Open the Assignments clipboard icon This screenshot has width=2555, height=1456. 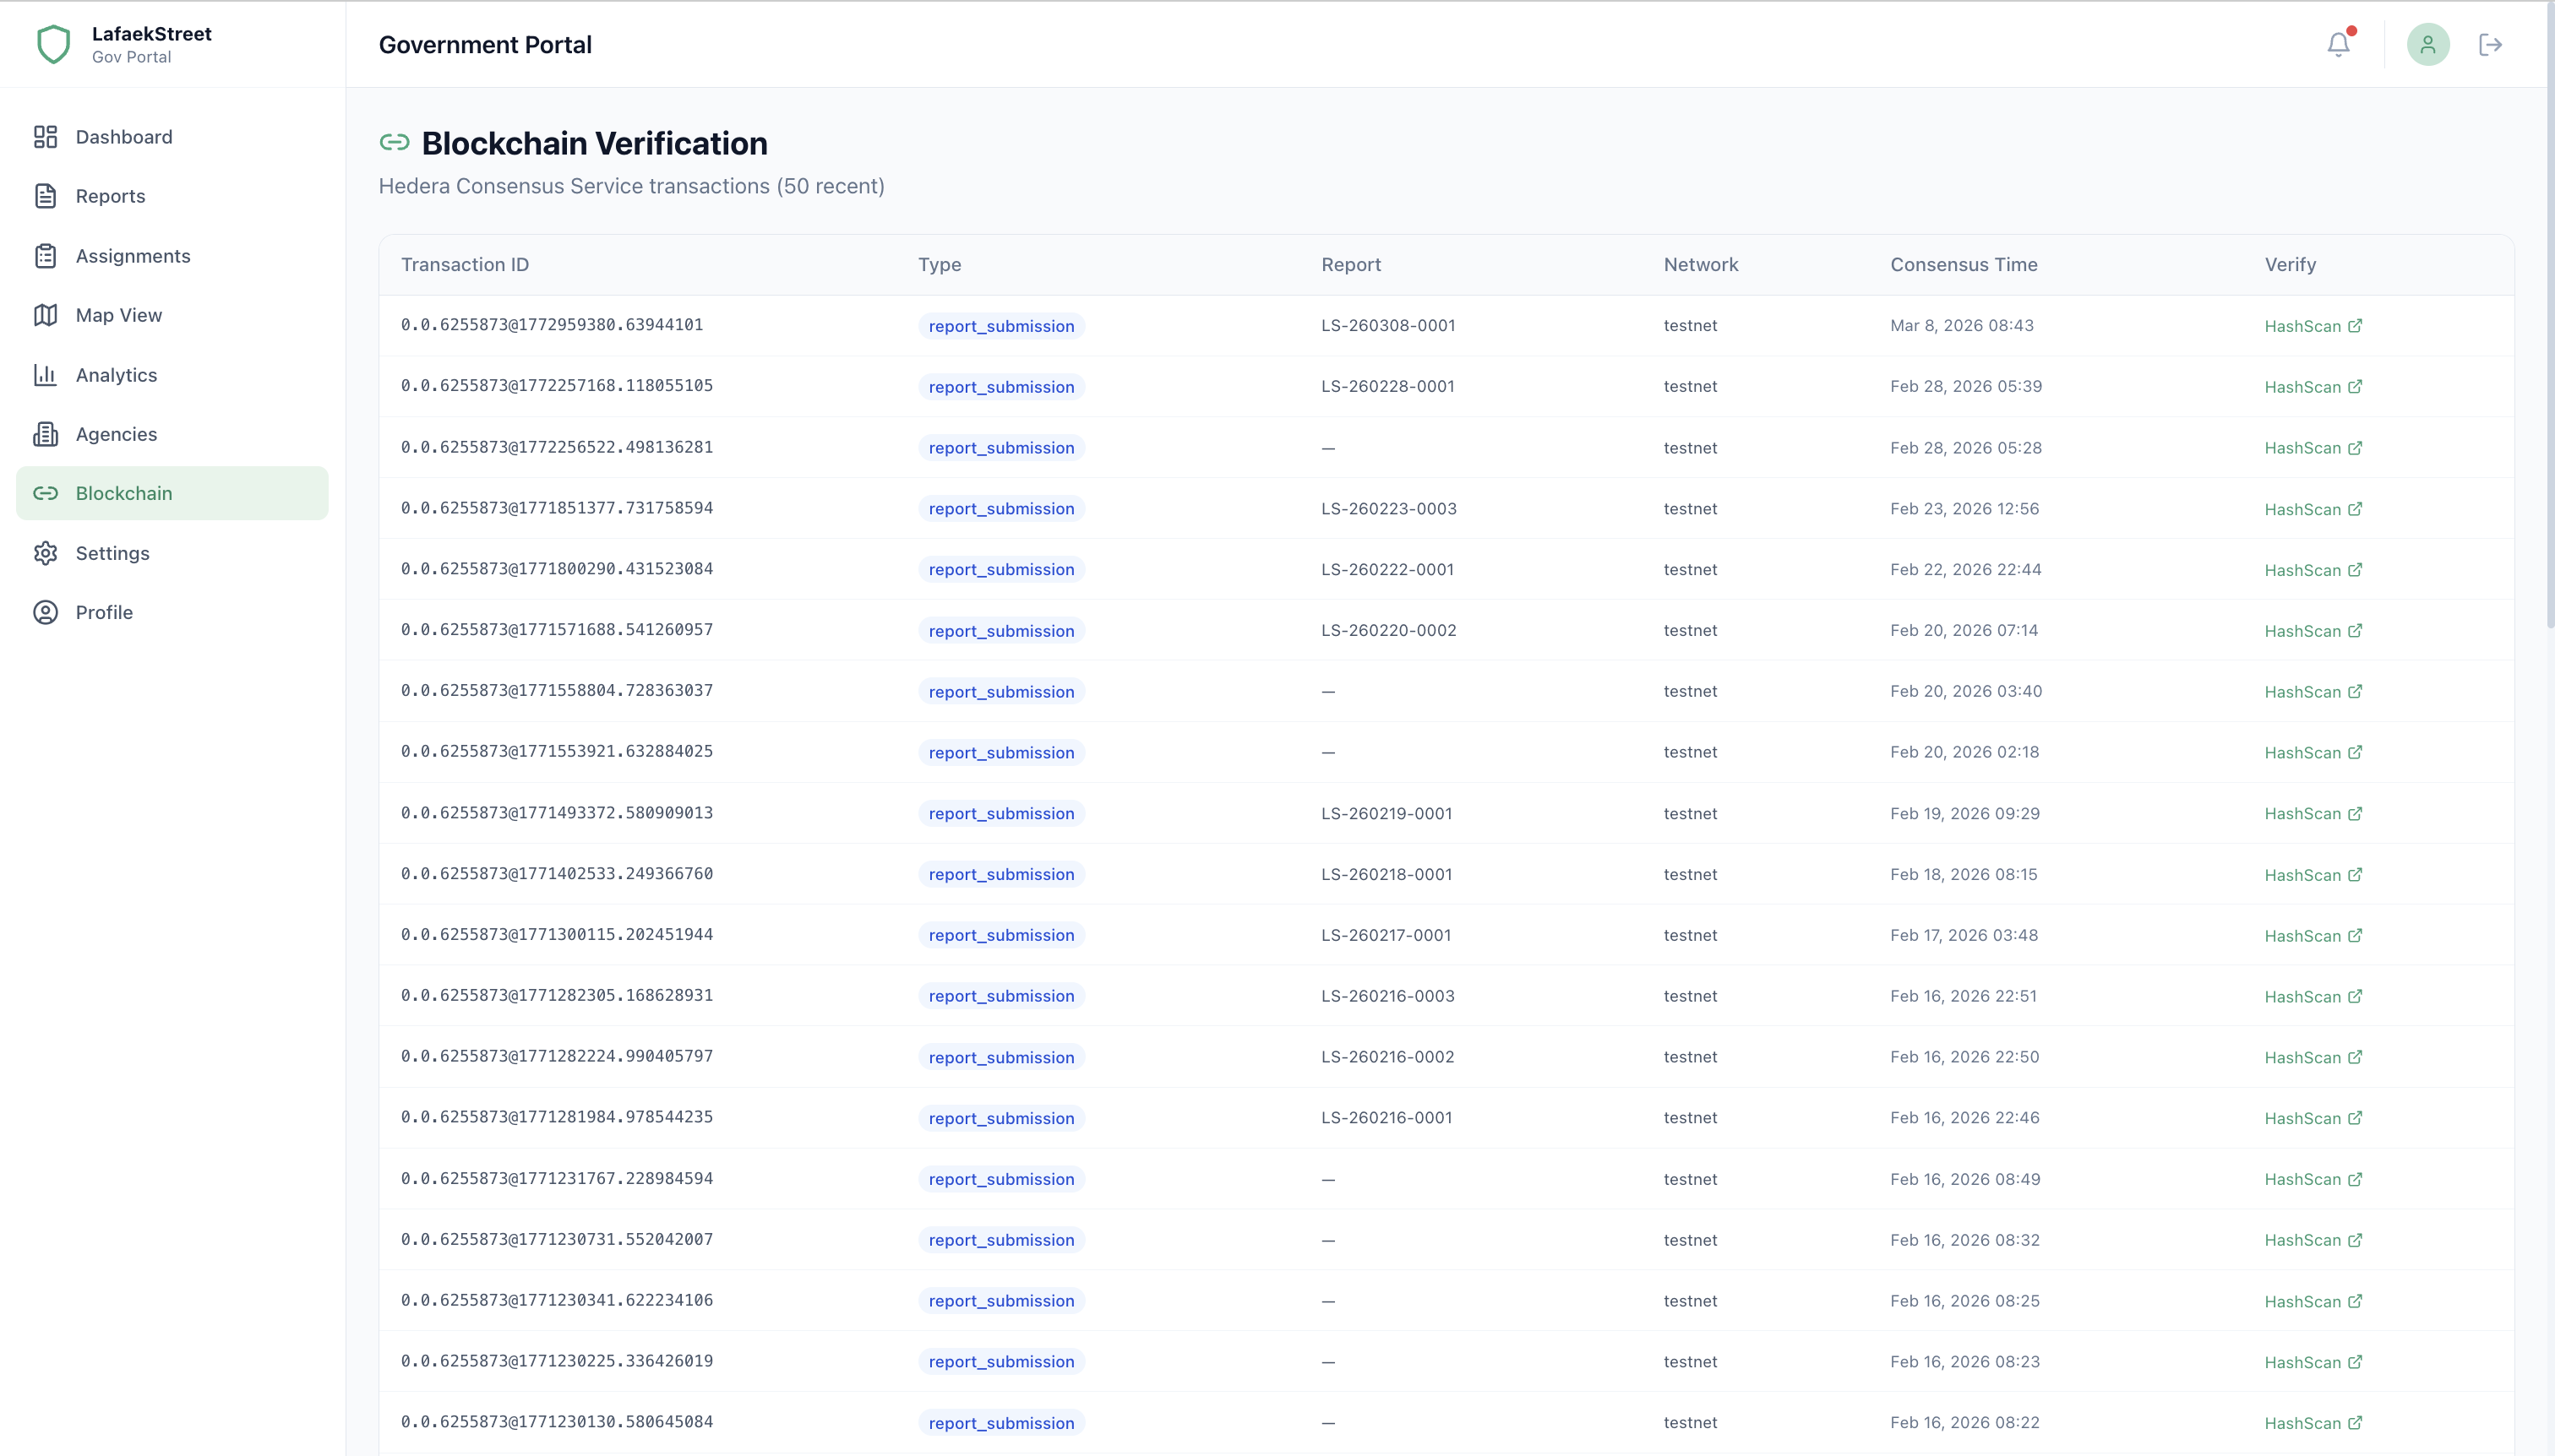pyautogui.click(x=45, y=256)
